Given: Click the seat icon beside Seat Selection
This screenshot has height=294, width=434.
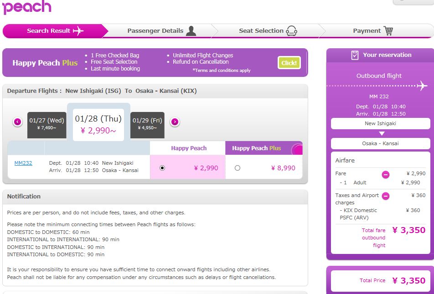Looking at the screenshot, I should (291, 30).
